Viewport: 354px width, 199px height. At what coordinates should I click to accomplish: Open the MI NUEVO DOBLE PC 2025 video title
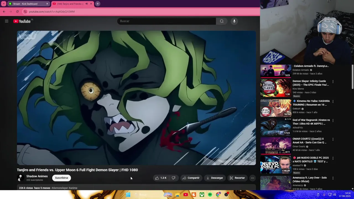311,159
